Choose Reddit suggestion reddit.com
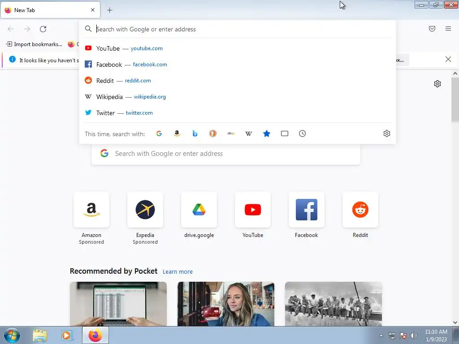The width and height of the screenshot is (459, 344). pyautogui.click(x=238, y=81)
